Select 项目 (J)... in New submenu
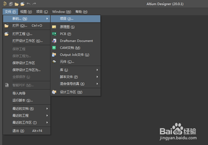 75,19
